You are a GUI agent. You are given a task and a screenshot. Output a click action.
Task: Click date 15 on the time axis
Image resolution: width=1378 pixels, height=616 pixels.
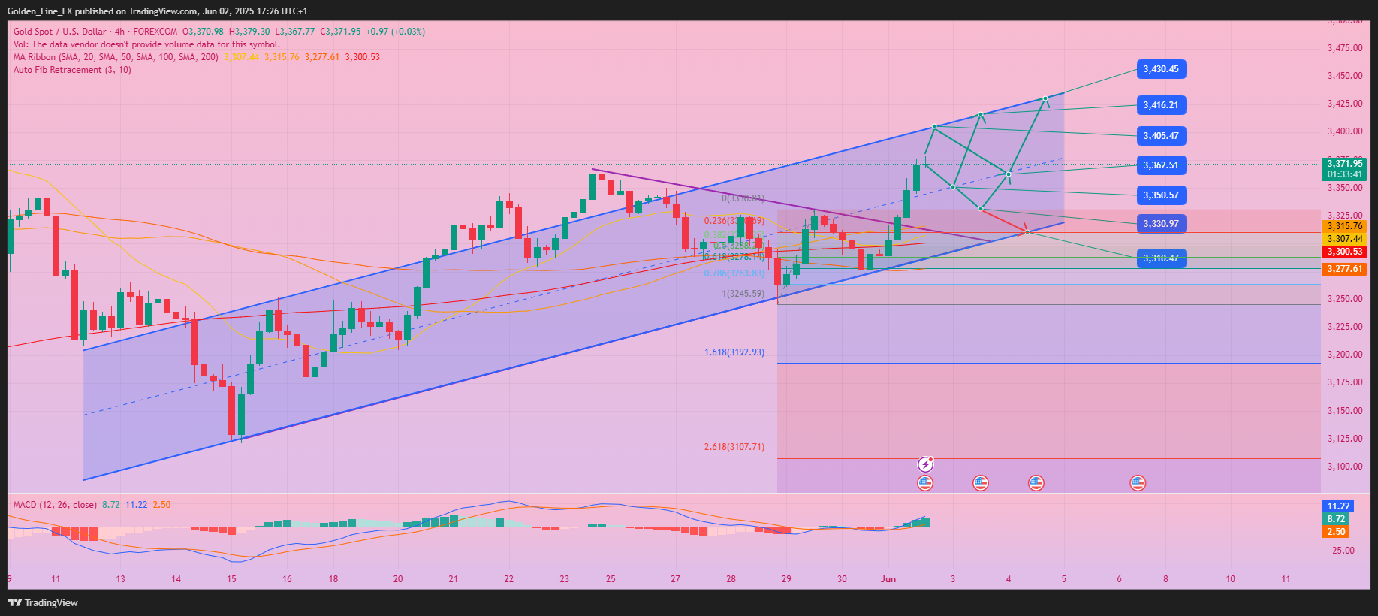pyautogui.click(x=231, y=579)
